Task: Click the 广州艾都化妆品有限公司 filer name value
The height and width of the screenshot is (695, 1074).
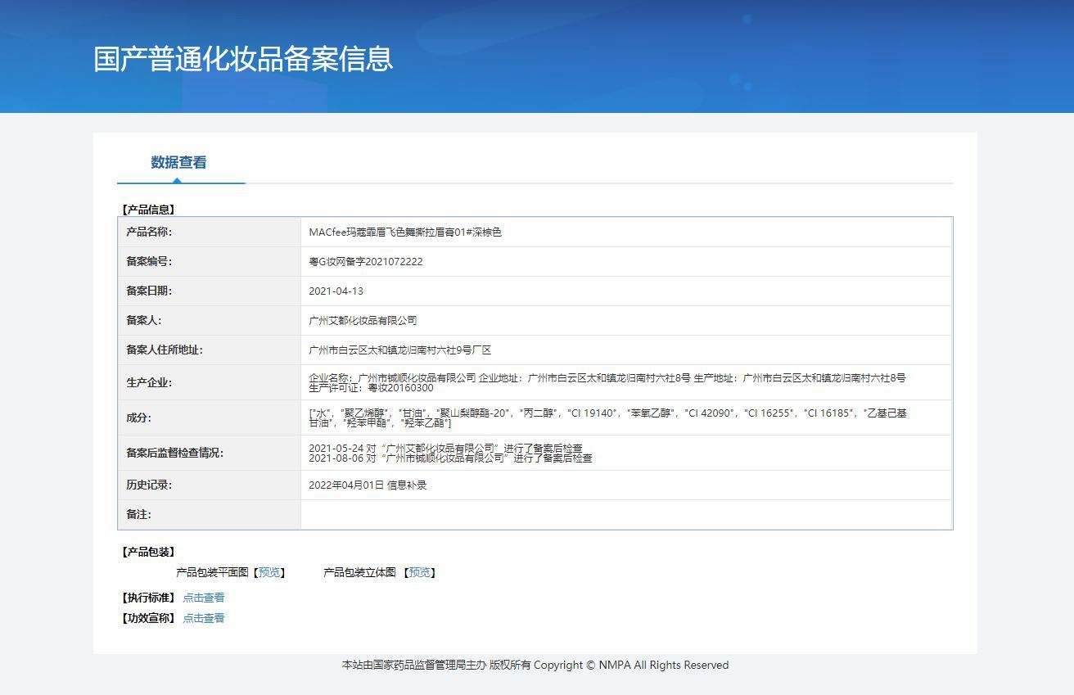Action: tap(363, 321)
